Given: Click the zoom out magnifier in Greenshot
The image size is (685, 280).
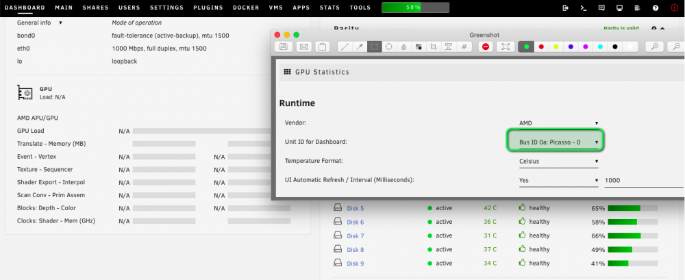Looking at the screenshot, I should pos(677,47).
